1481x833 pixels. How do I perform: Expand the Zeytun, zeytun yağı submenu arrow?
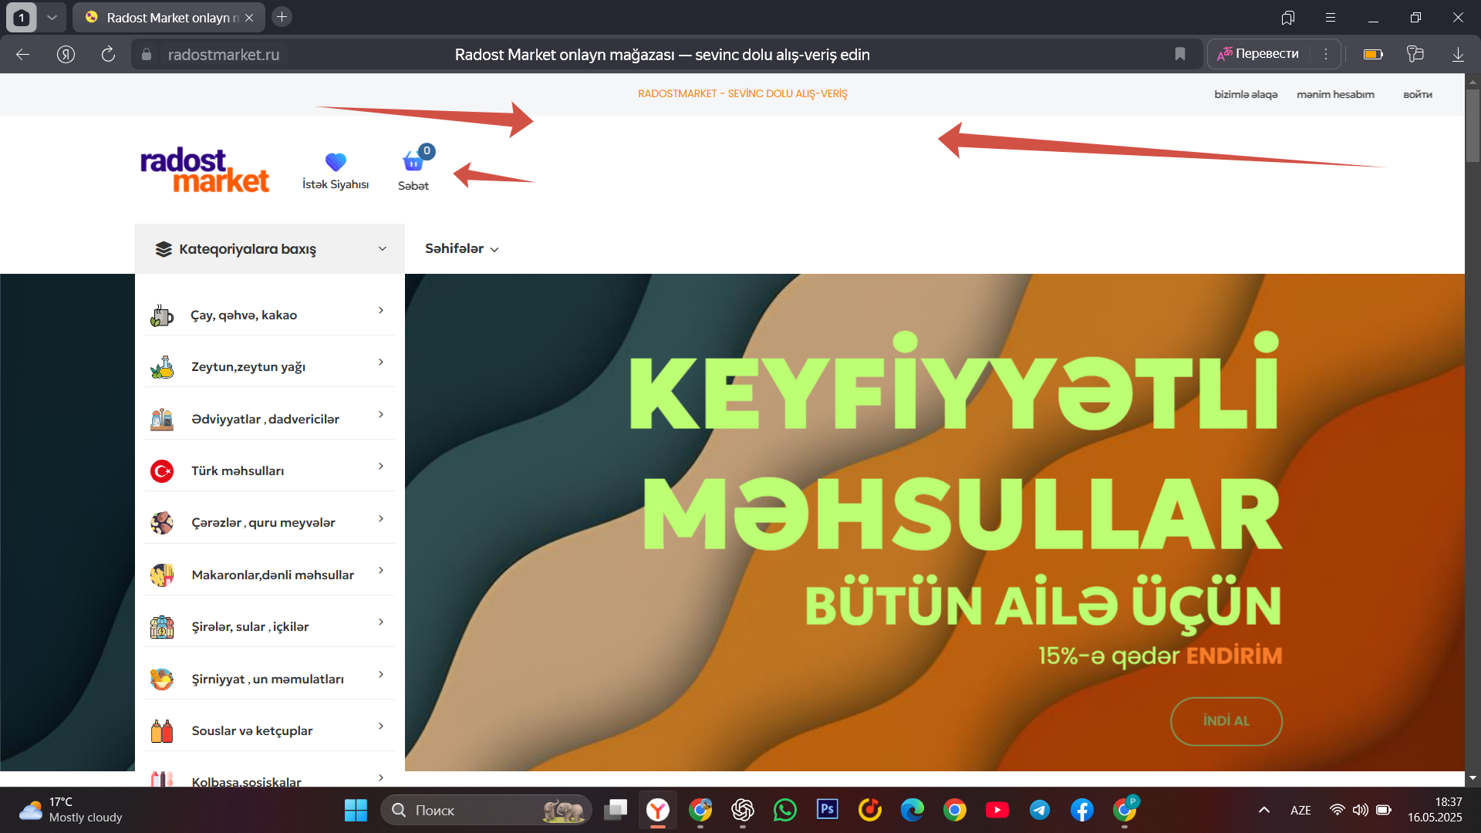pyautogui.click(x=381, y=362)
